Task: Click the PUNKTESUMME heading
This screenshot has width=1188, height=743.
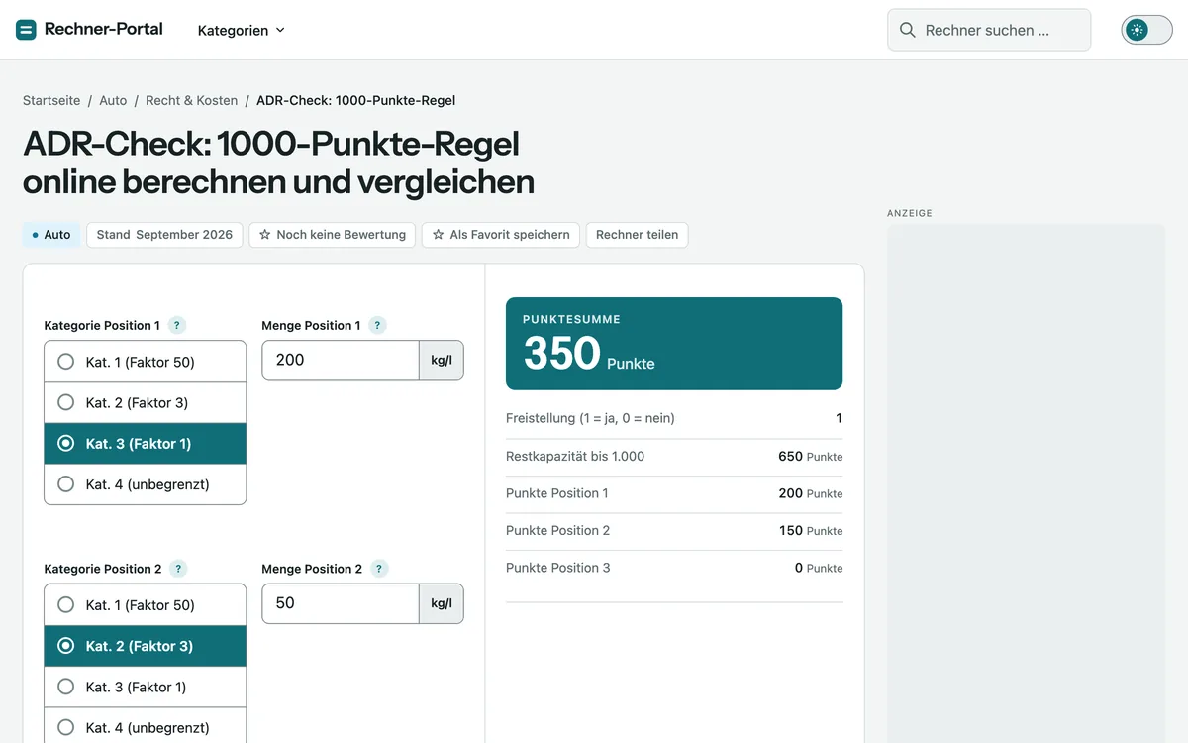Action: [x=571, y=320]
